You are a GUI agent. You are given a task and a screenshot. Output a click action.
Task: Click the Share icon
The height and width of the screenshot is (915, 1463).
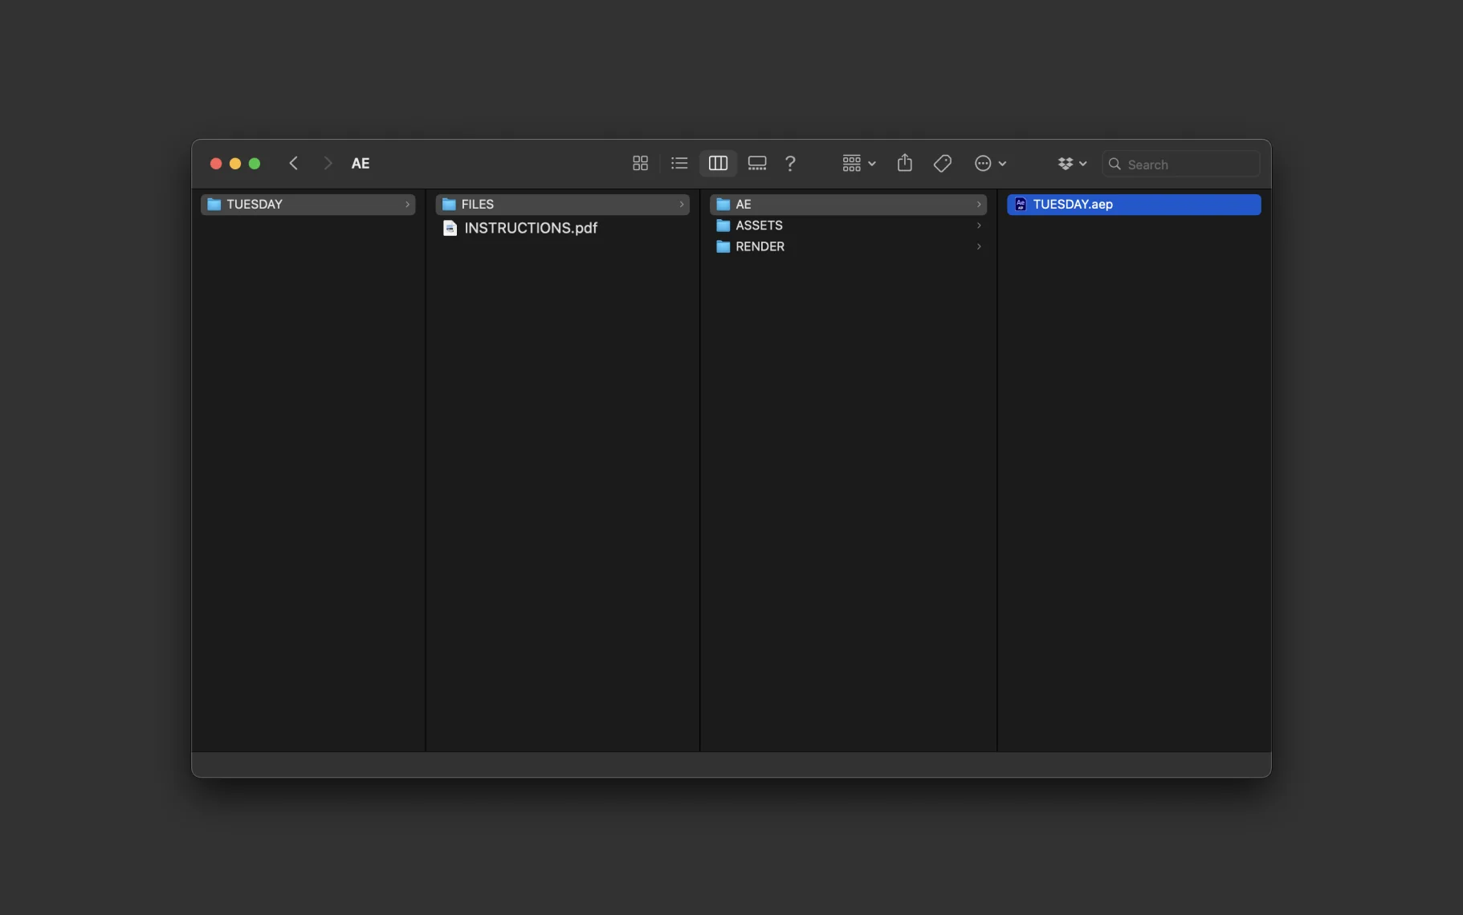tap(905, 164)
